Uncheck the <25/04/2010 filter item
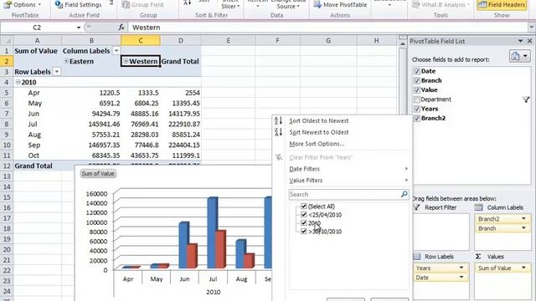This screenshot has height=301, width=536. (303, 215)
